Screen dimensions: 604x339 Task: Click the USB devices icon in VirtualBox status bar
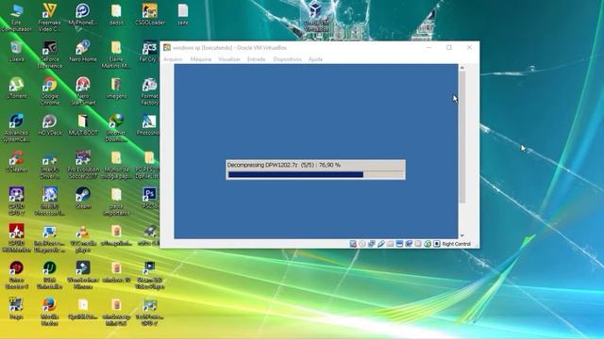click(x=381, y=244)
